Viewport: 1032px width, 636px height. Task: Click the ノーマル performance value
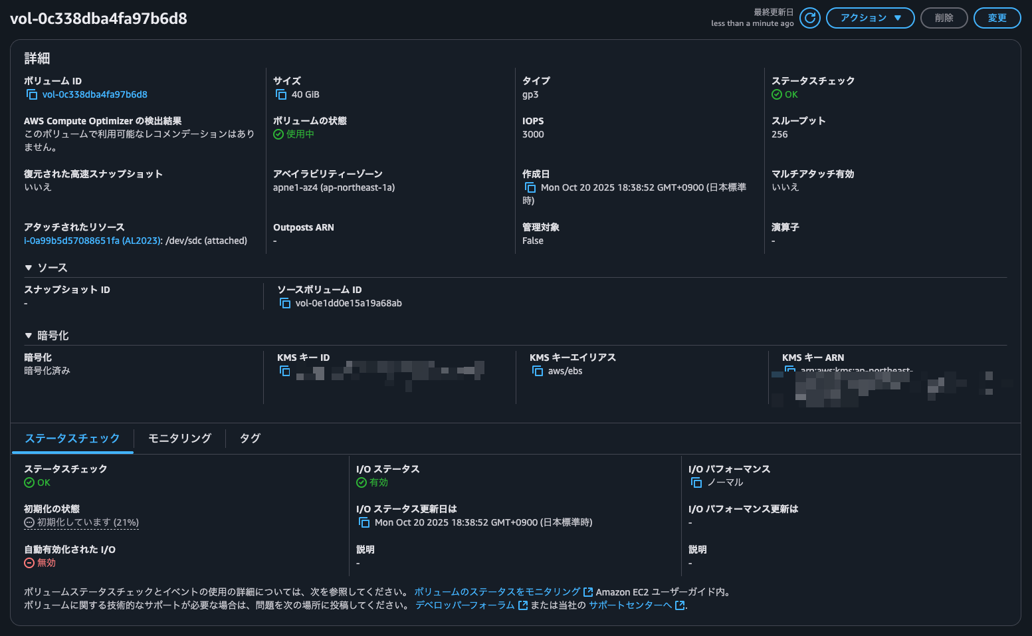click(725, 482)
